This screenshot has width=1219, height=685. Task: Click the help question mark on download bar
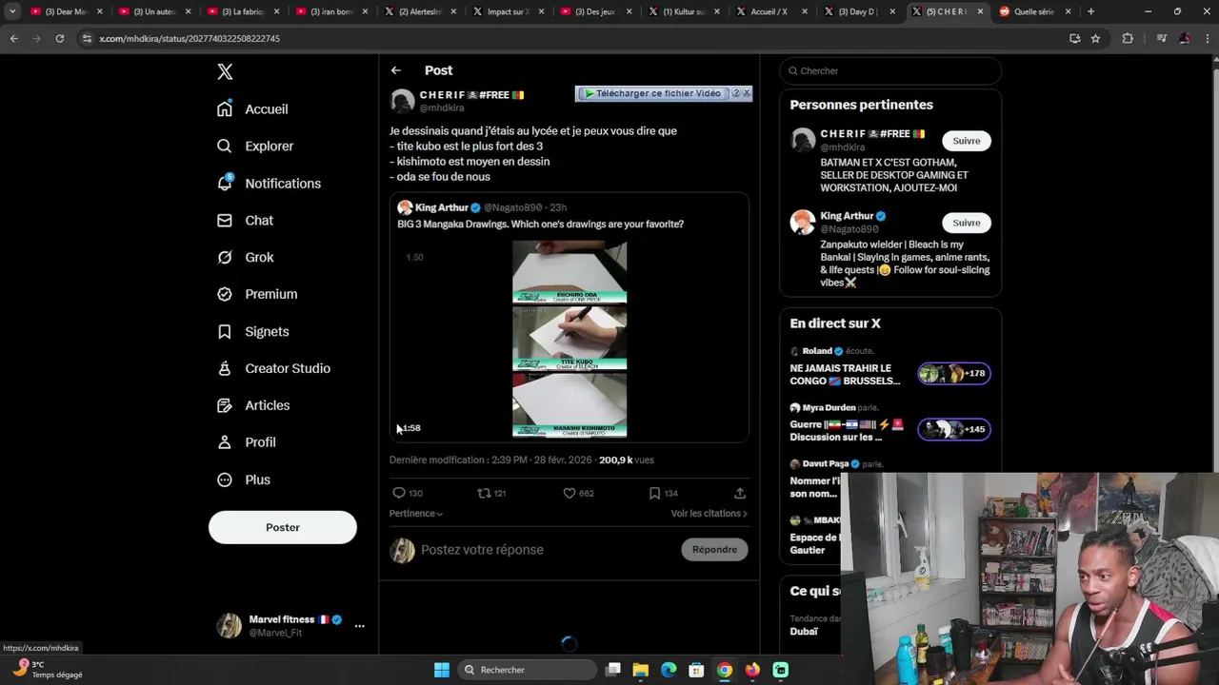click(735, 93)
